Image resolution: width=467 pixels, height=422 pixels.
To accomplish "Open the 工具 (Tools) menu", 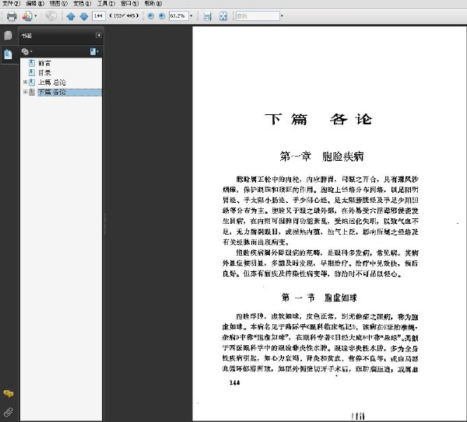I will pyautogui.click(x=106, y=4).
